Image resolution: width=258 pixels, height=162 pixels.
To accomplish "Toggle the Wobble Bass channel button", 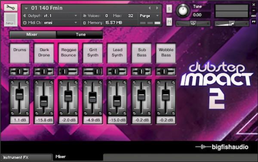I will pyautogui.click(x=166, y=53).
